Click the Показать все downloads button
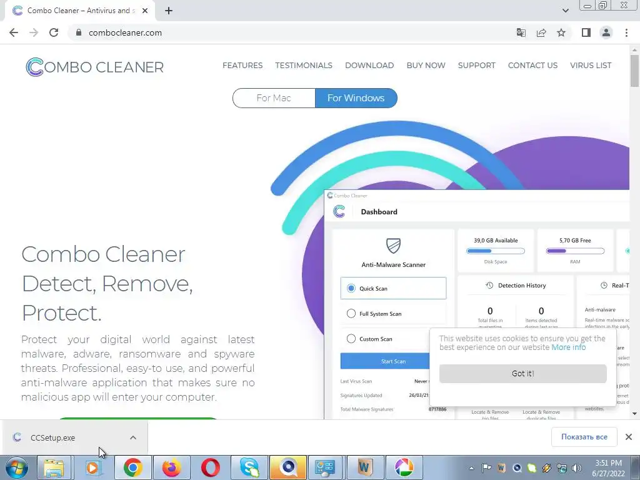This screenshot has width=640, height=480. pos(584,437)
